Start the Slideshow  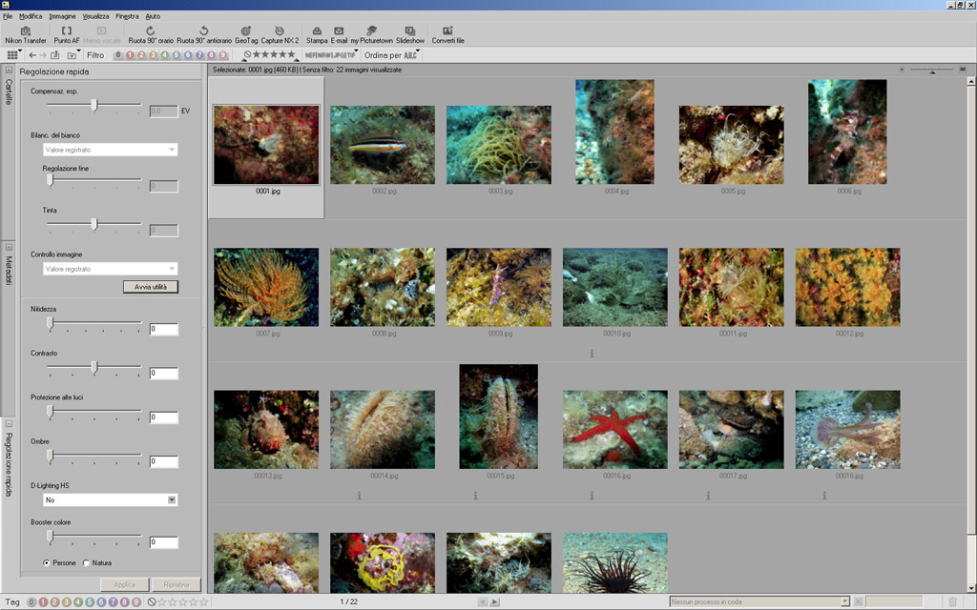(x=410, y=35)
